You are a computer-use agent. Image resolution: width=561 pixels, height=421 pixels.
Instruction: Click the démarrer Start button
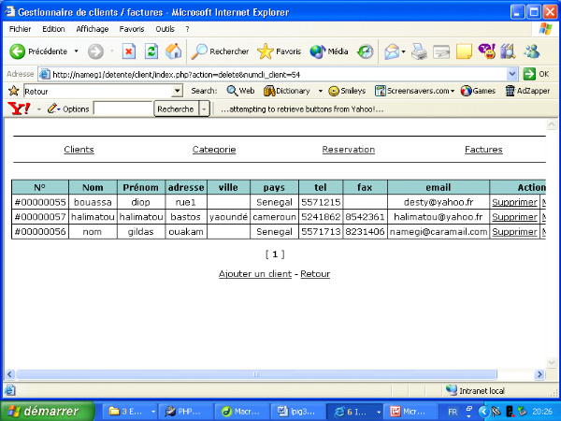47,411
